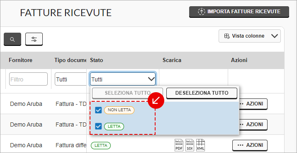Download the SDI file icon
The image size is (297, 153).
(x=190, y=145)
